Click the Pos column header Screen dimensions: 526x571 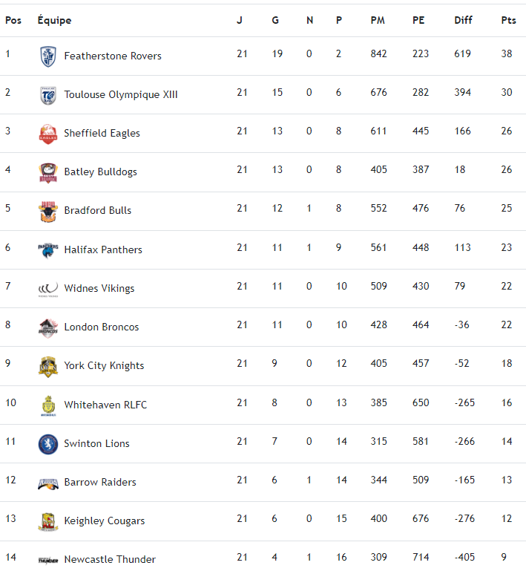pos(13,20)
